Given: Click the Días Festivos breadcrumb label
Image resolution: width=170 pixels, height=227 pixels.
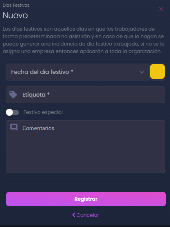Looking at the screenshot, I should [x=16, y=5].
